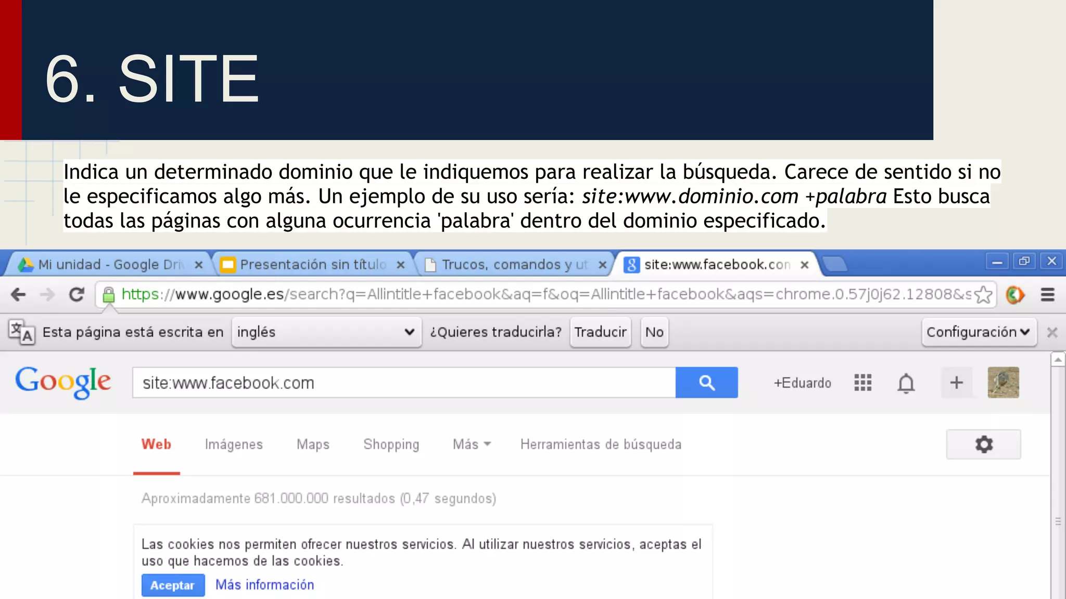The width and height of the screenshot is (1066, 599).
Task: Click the browser forward arrow
Action: tap(47, 295)
